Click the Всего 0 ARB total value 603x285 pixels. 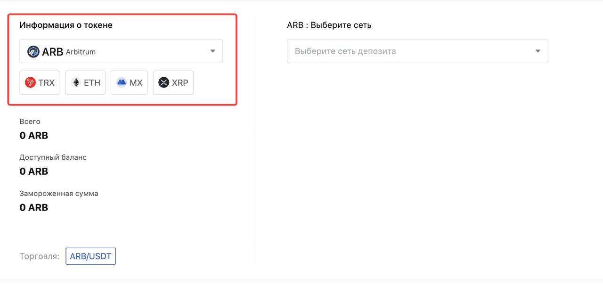click(34, 136)
